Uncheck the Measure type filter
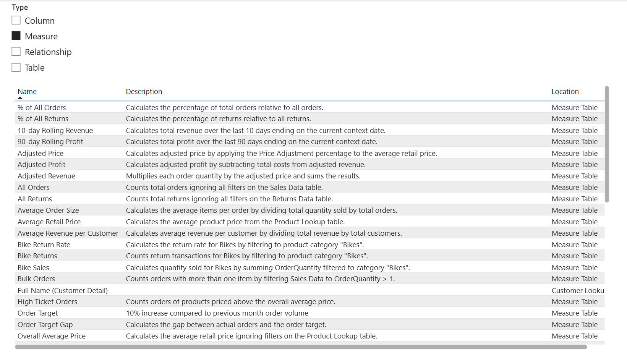This screenshot has width=627, height=353. click(x=16, y=36)
